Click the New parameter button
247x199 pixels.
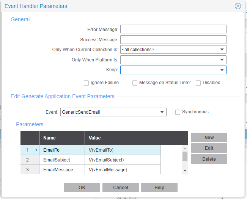pyautogui.click(x=209, y=137)
